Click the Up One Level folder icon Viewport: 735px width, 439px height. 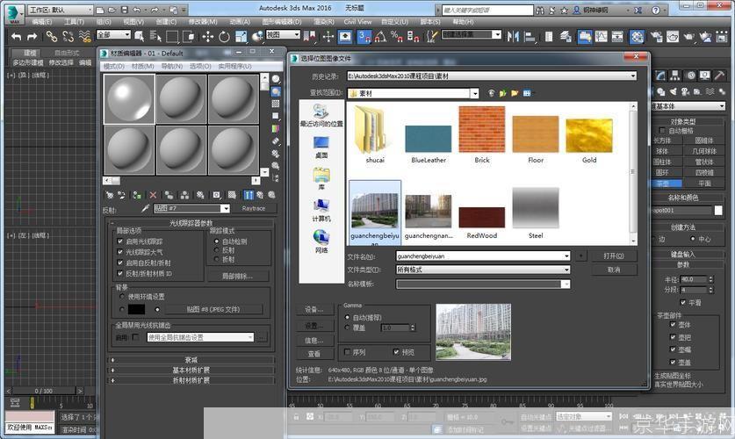point(503,93)
